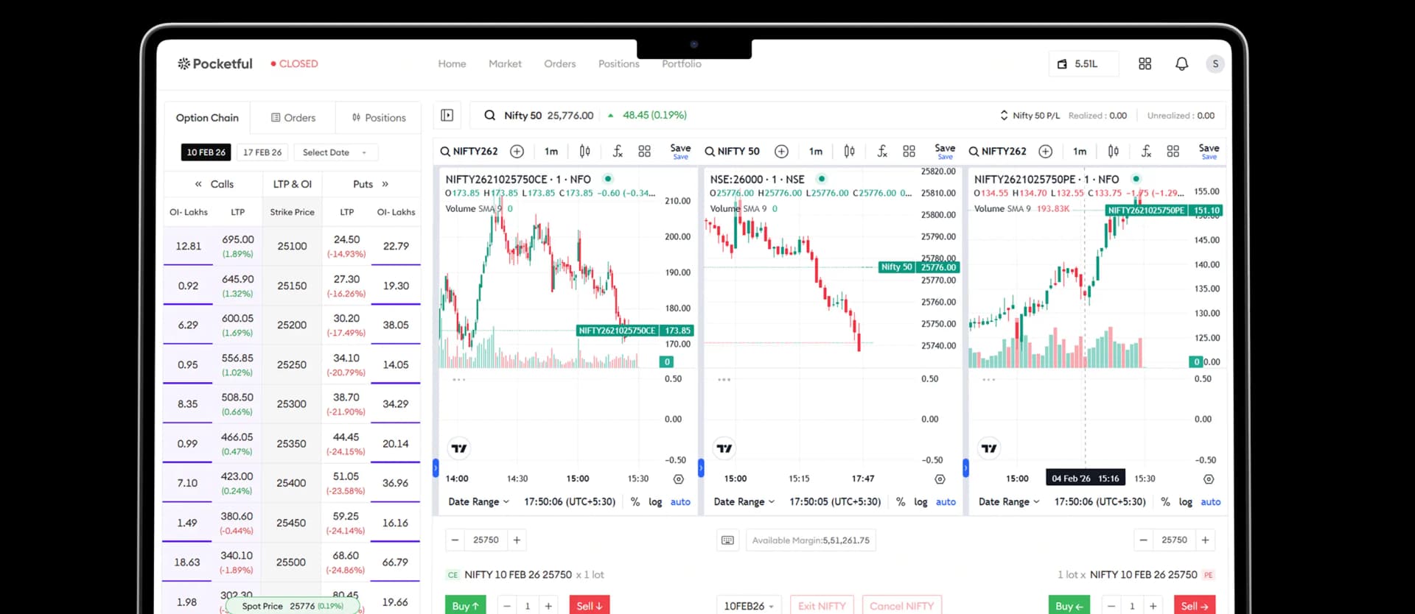The height and width of the screenshot is (614, 1415).
Task: Open indicators for the call chart
Action: [x=618, y=151]
